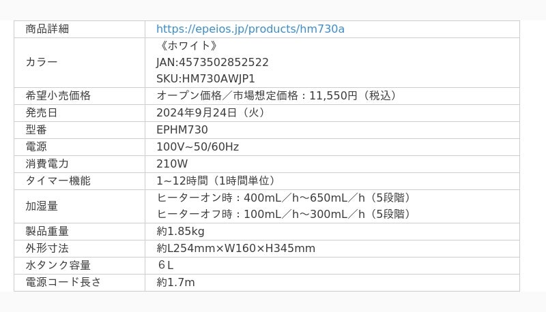546x312 pixels.
Task: Click the JAN:4573502852522 code text
Action: click(x=212, y=62)
